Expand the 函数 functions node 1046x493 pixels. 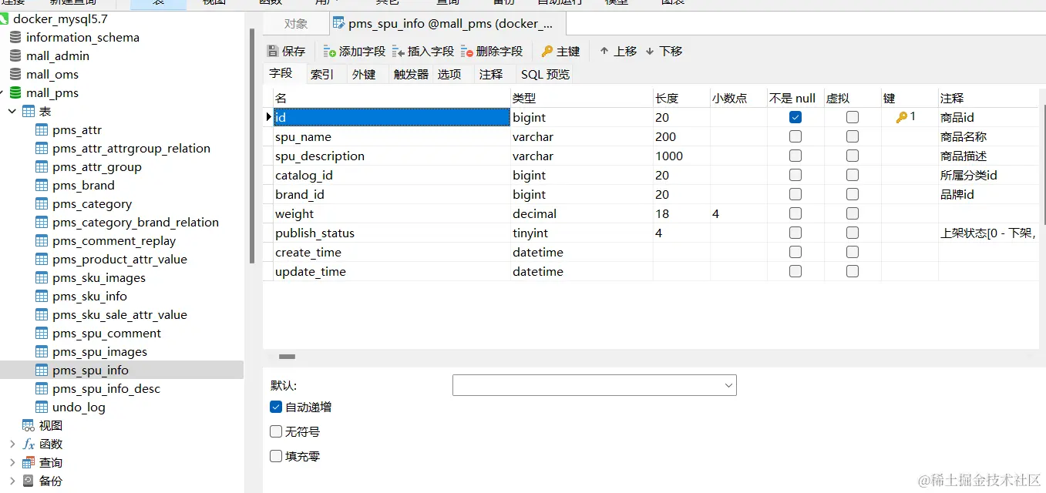click(x=12, y=444)
